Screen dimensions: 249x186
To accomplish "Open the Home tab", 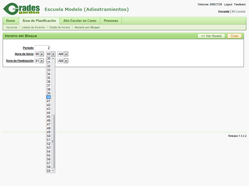I will 11,21.
